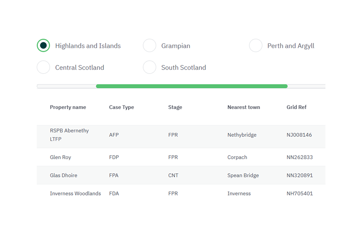Click the Stage column header

(x=175, y=107)
